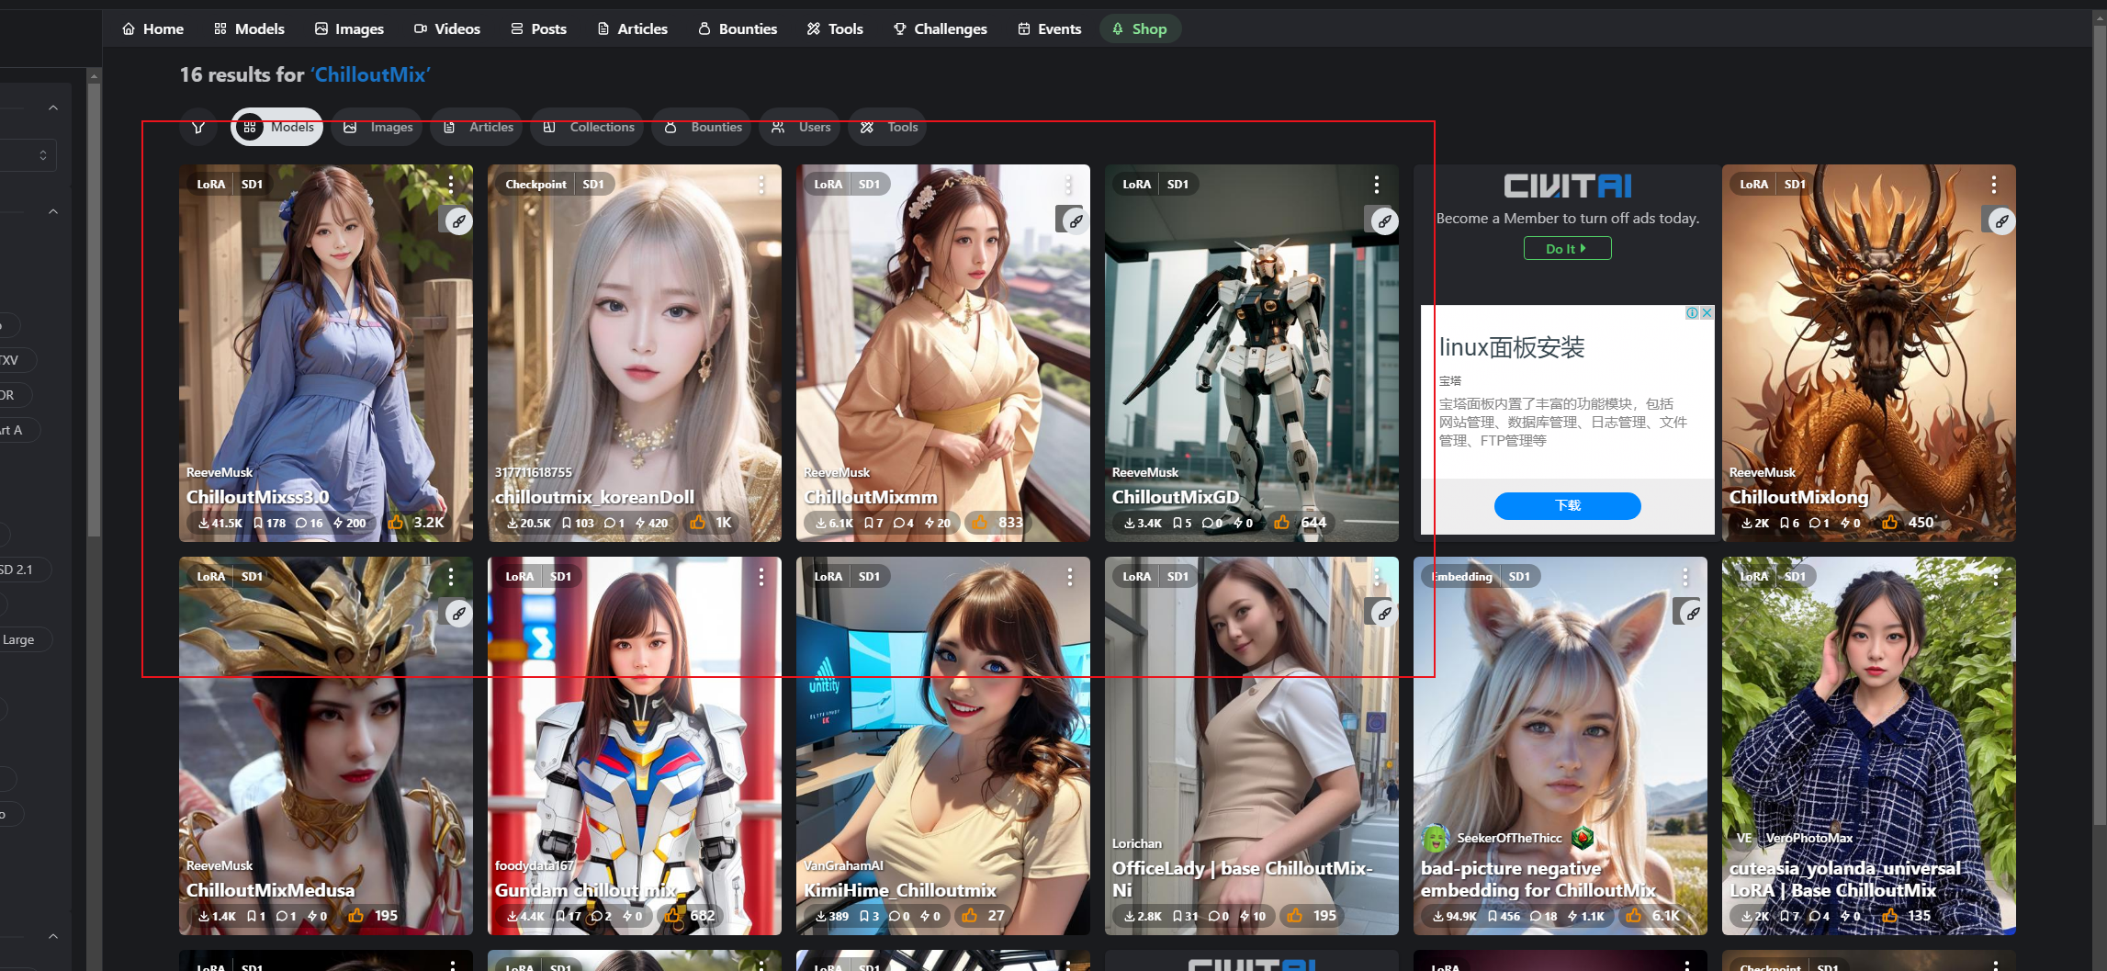This screenshot has width=2107, height=971.
Task: Open Events in top navigation
Action: 1049,28
